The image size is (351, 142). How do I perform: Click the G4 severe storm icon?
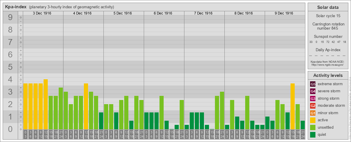tap(313, 91)
